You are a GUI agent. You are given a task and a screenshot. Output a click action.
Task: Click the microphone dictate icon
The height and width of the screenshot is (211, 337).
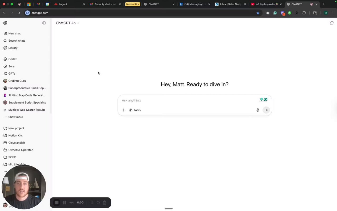[x=258, y=110]
